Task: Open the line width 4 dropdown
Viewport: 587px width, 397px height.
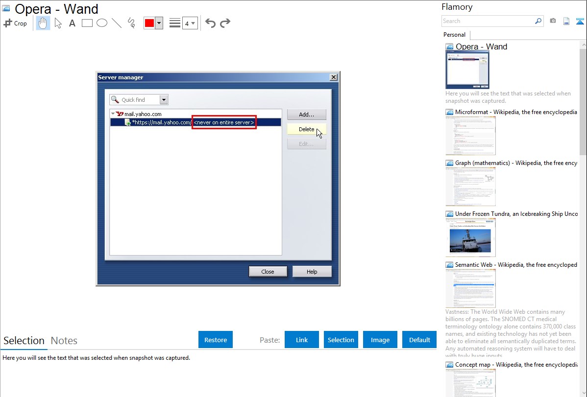Action: click(190, 23)
